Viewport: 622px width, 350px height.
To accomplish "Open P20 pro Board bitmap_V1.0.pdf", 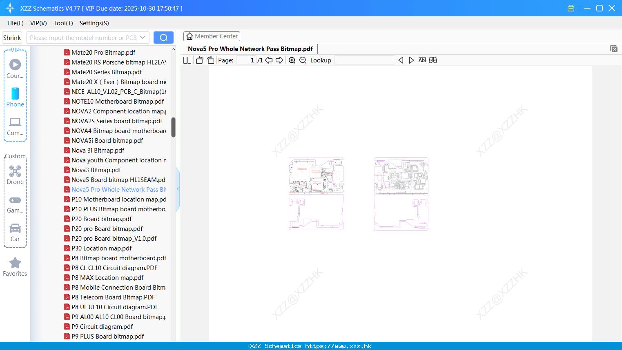I will click(110, 238).
